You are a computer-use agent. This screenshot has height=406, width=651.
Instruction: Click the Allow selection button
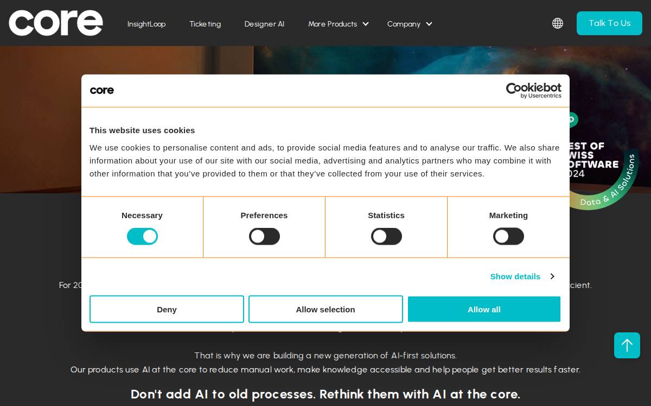(x=325, y=309)
